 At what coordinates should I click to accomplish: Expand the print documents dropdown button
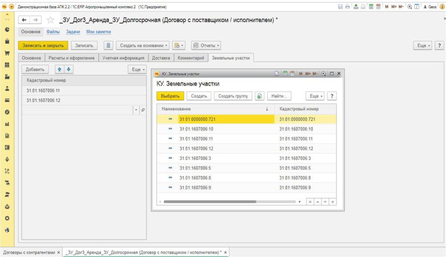179,45
